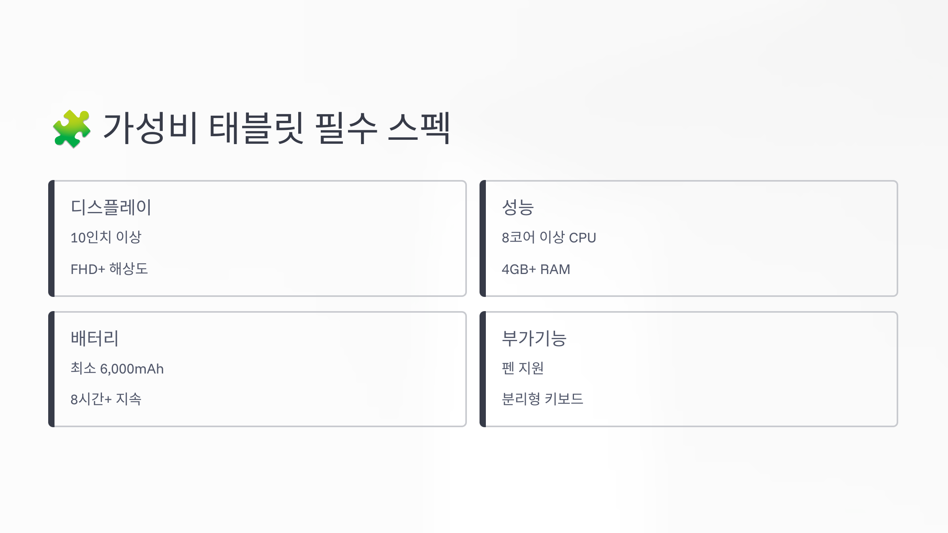Click the 배터리 card heading
Image resolution: width=948 pixels, height=533 pixels.
(x=95, y=338)
